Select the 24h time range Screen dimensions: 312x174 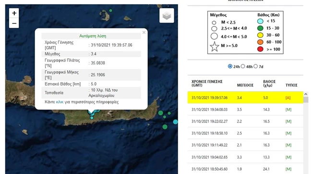pyautogui.click(x=230, y=66)
